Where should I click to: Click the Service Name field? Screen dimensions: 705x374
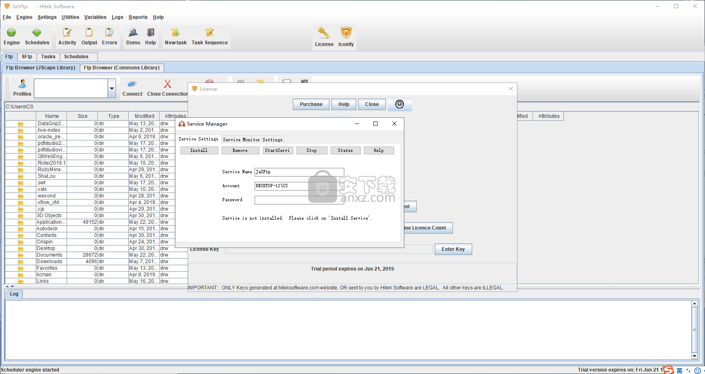299,172
